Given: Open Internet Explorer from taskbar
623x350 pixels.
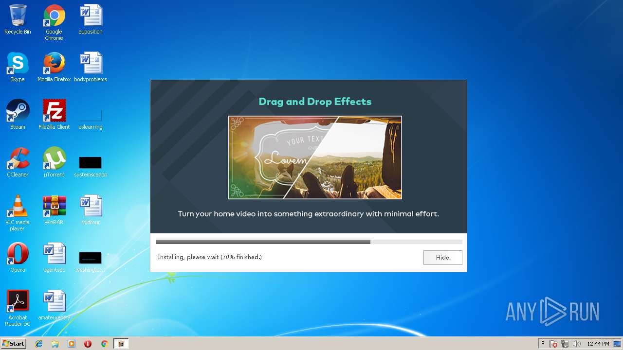Looking at the screenshot, I should point(39,344).
